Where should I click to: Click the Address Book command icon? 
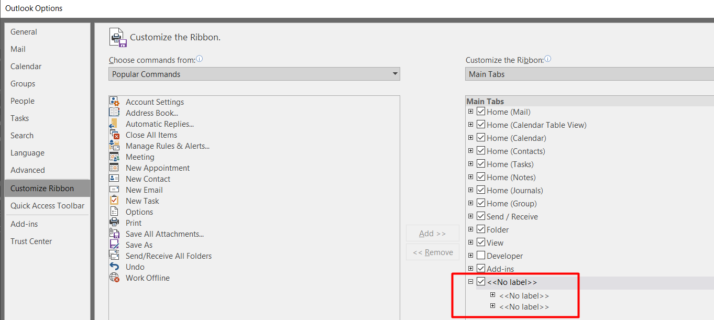point(114,113)
